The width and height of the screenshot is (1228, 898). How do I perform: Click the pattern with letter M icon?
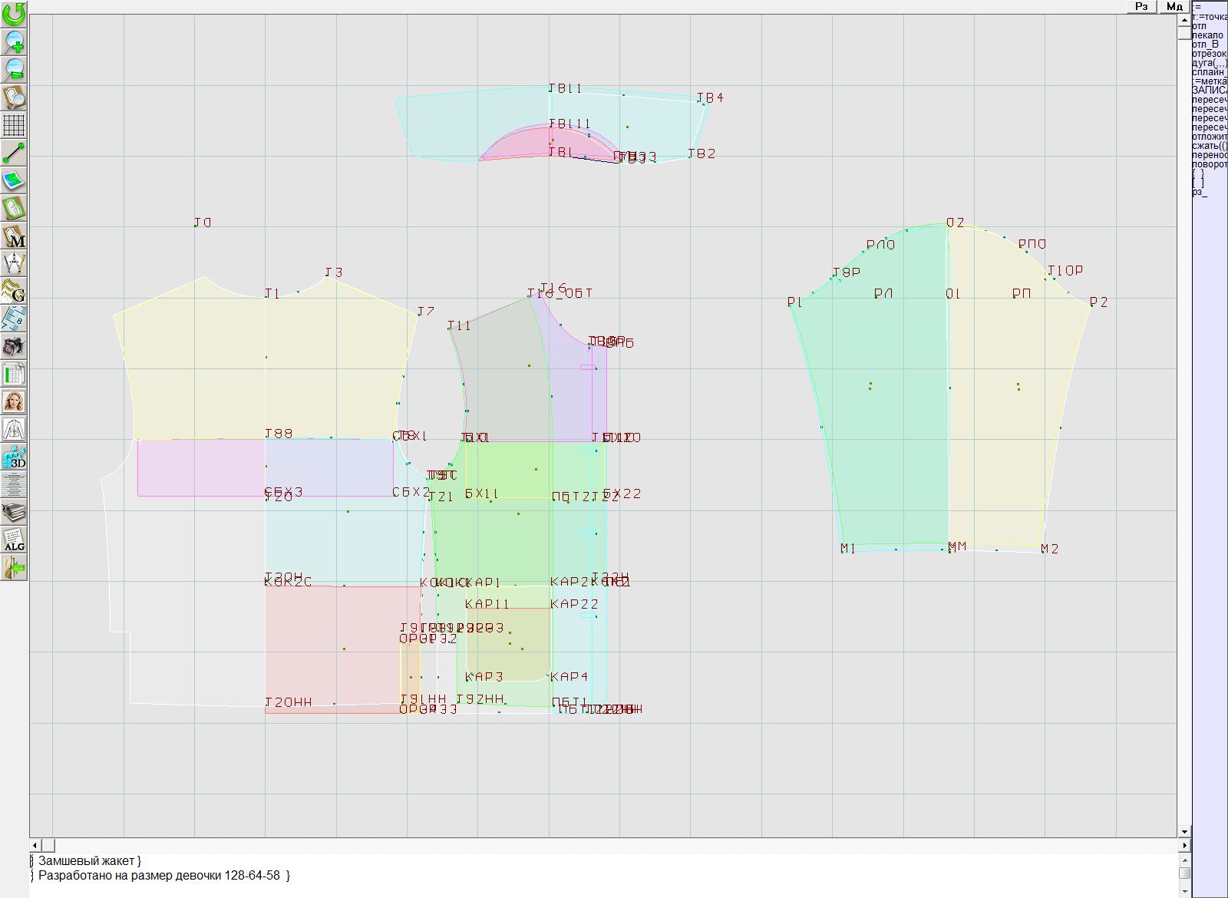point(14,236)
